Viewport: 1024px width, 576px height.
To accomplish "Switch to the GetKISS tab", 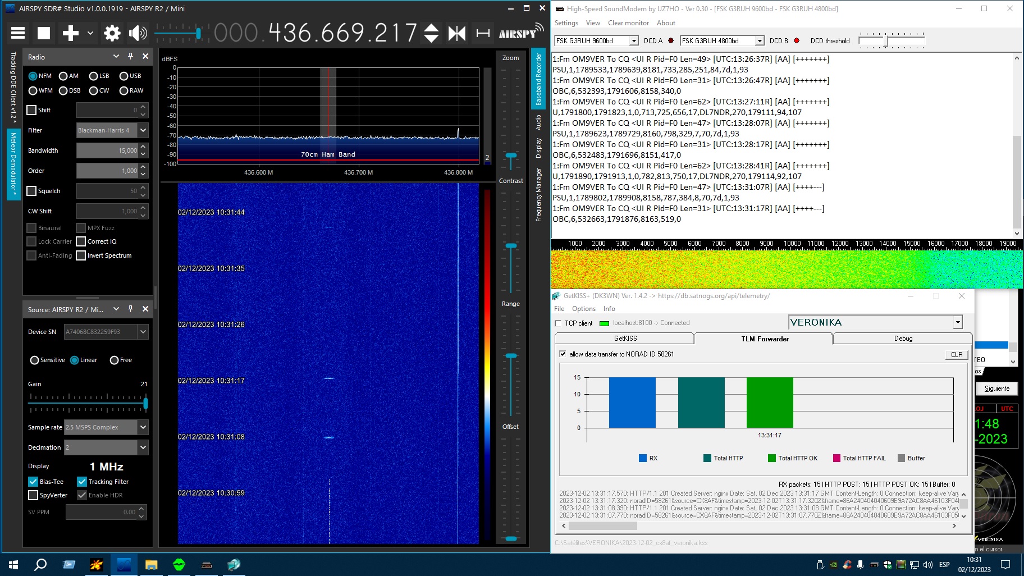I will [x=625, y=339].
